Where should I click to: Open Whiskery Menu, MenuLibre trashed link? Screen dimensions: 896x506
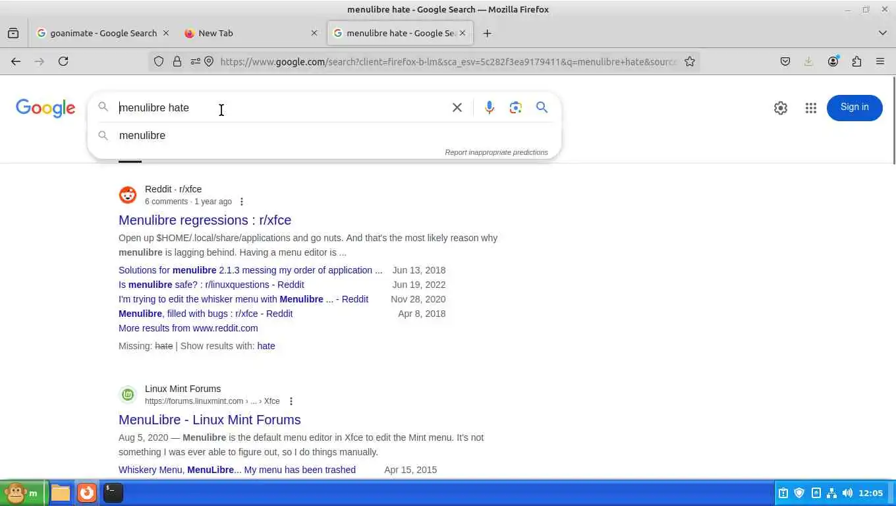tap(237, 470)
